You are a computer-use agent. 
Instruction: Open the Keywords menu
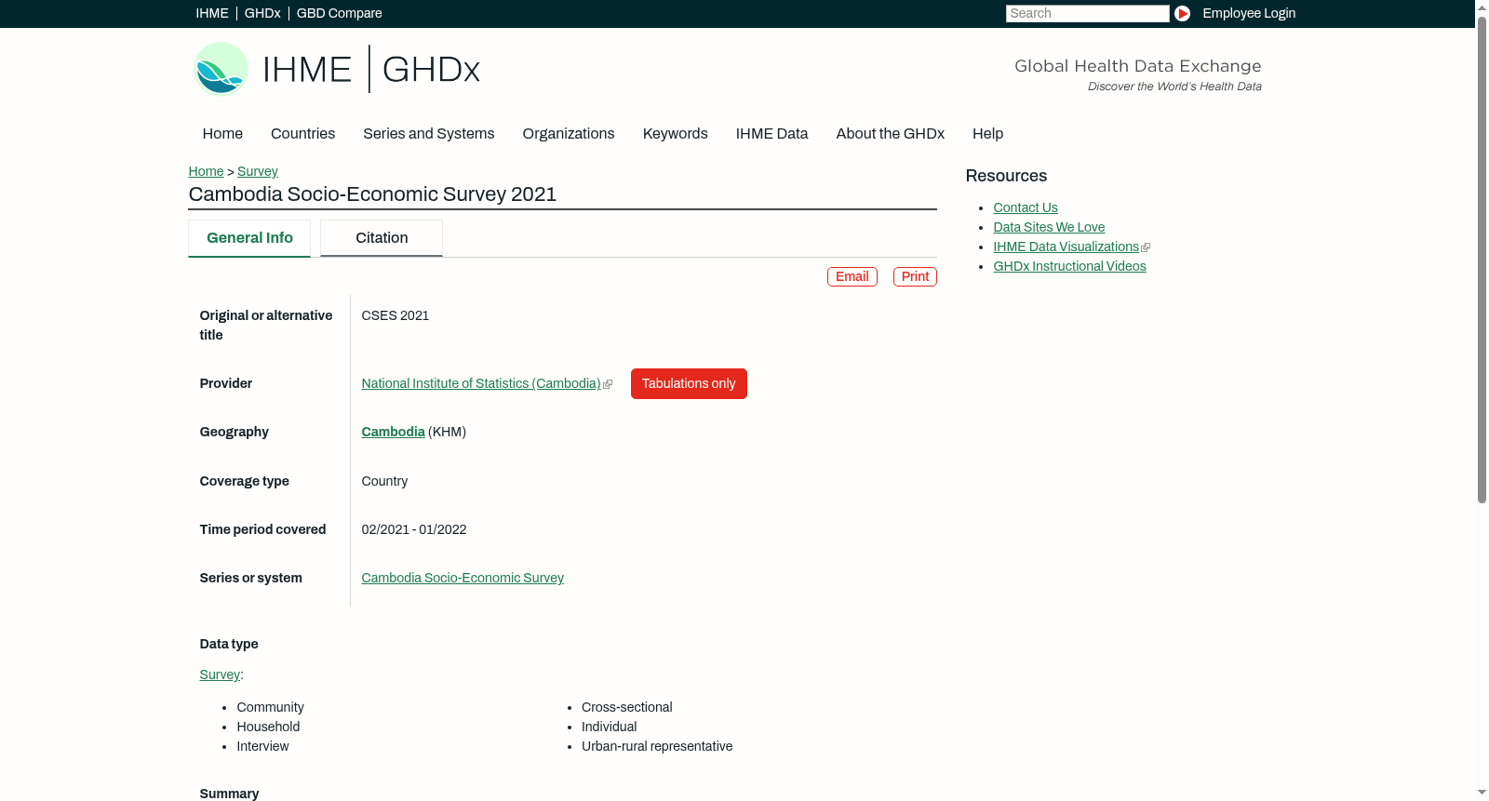[675, 134]
